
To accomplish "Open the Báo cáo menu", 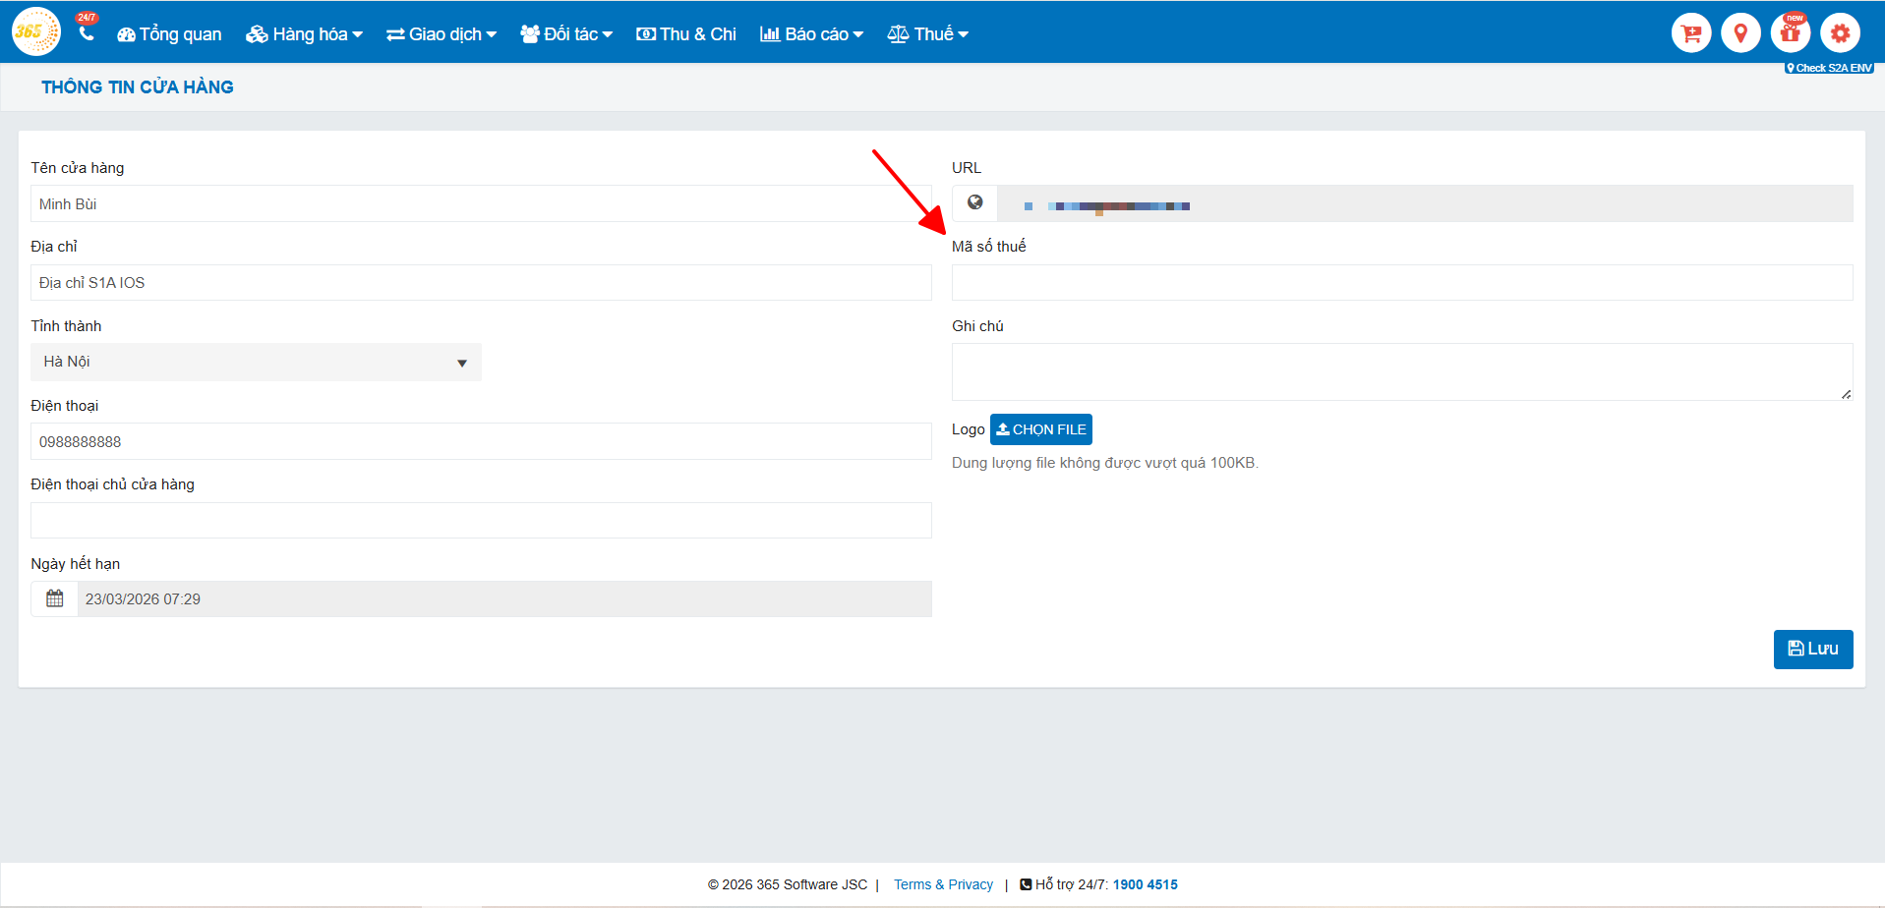I will point(811,34).
